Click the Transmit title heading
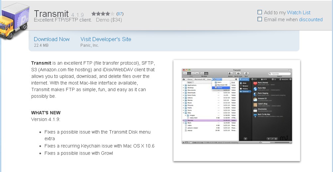333x172 pixels. click(51, 14)
